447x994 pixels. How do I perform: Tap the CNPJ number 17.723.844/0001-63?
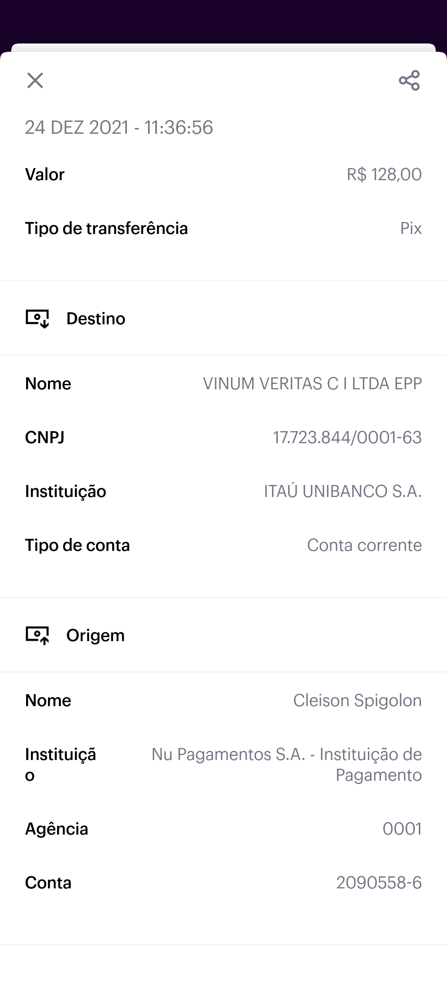(x=347, y=437)
